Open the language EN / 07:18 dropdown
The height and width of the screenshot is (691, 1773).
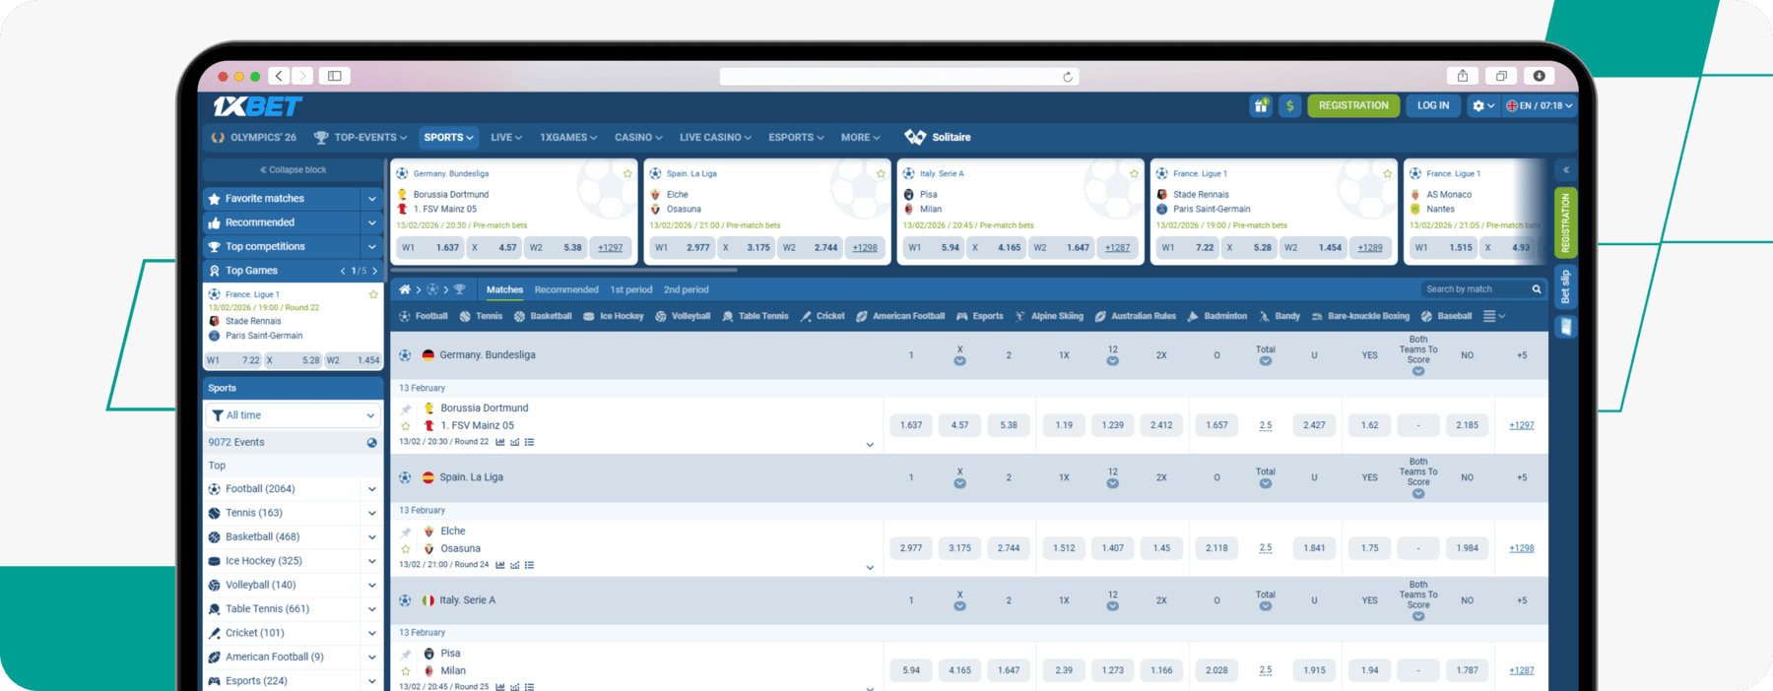(1539, 105)
